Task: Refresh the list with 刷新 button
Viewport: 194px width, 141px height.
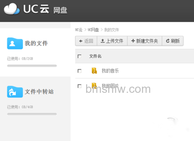Action: click(173, 41)
